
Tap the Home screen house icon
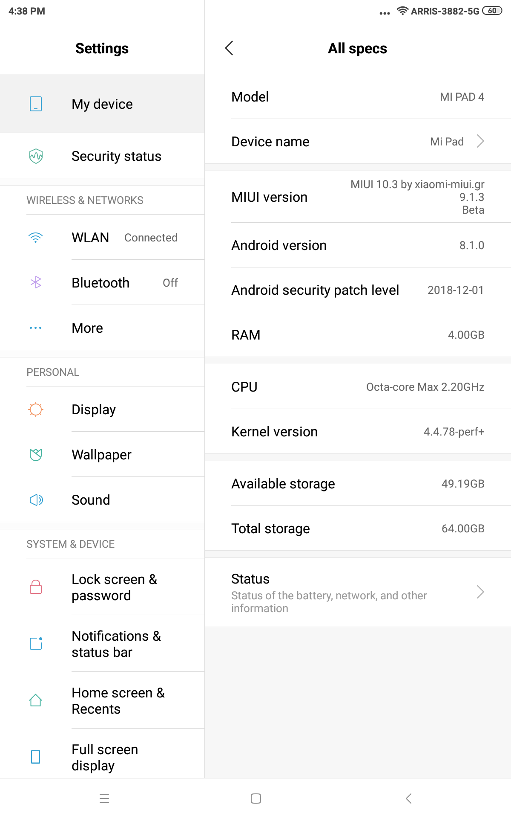tap(36, 700)
